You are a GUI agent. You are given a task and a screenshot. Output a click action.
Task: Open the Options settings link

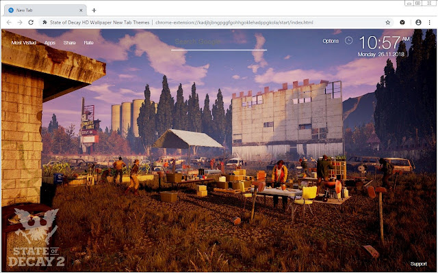(331, 41)
